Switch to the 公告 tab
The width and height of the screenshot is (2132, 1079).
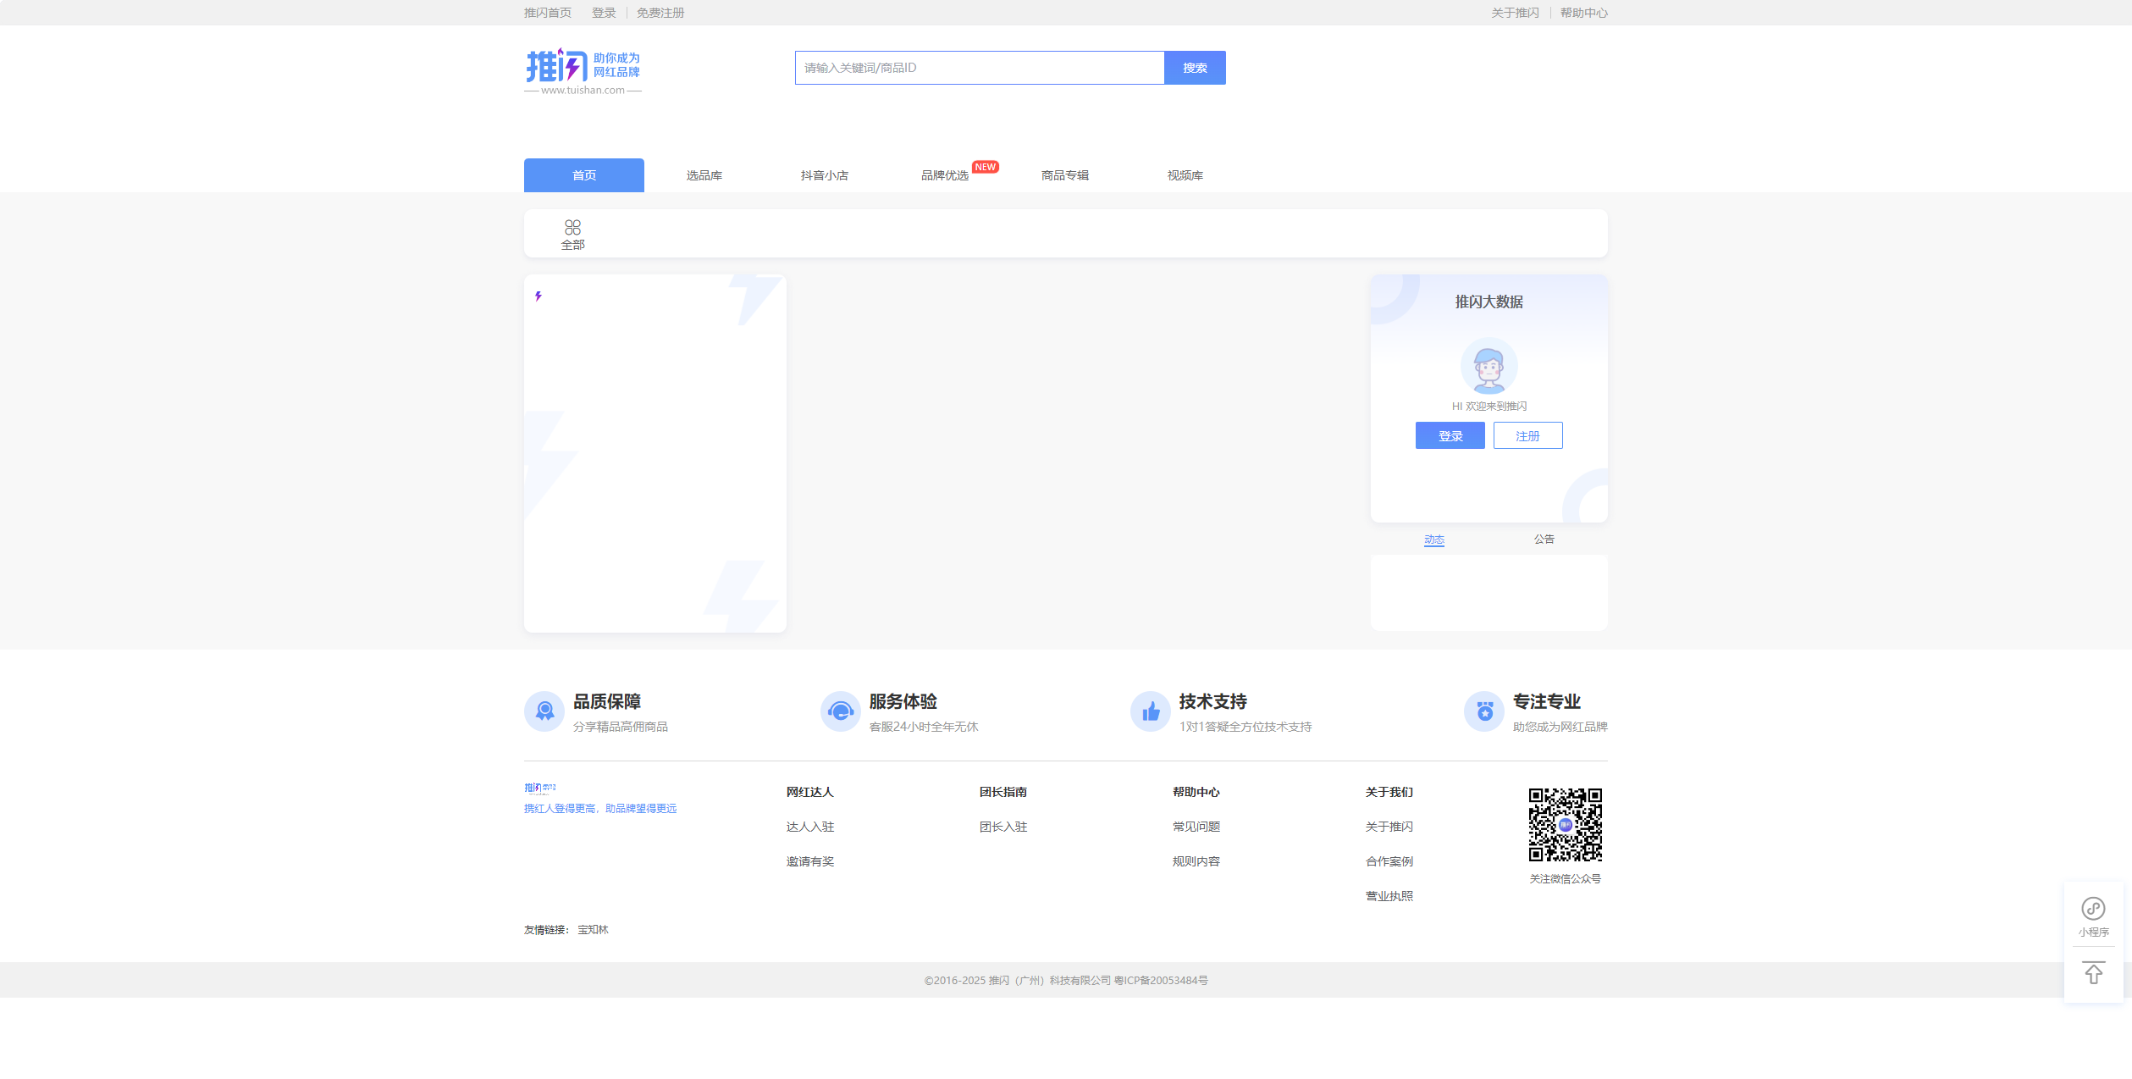[1544, 539]
